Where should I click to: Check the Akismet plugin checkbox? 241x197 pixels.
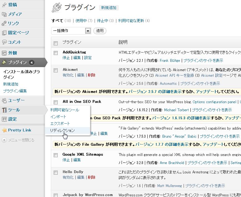click(x=56, y=71)
